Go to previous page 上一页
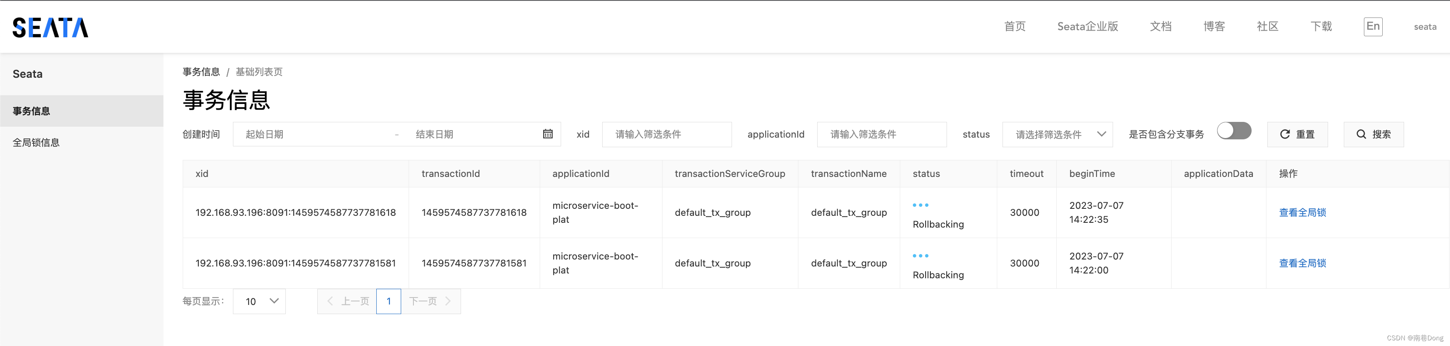The width and height of the screenshot is (1450, 346). (x=347, y=301)
